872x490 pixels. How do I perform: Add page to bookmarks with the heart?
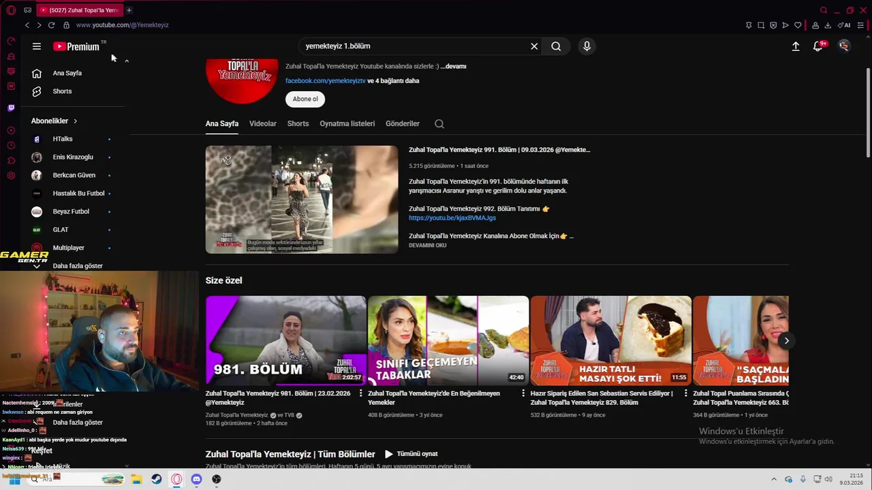point(798,25)
